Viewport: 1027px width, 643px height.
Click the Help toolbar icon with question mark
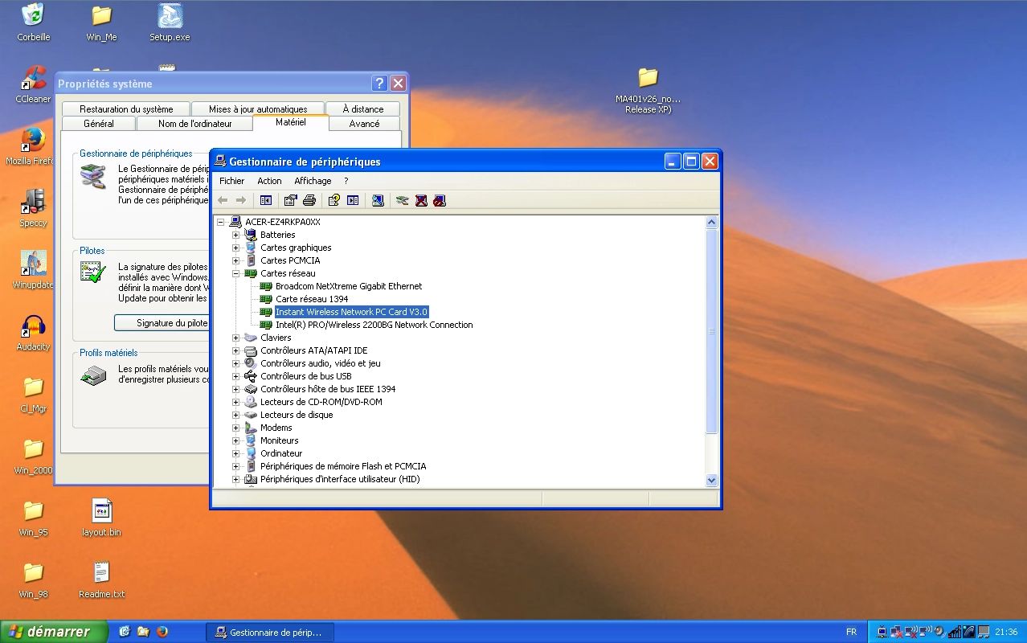pos(334,200)
